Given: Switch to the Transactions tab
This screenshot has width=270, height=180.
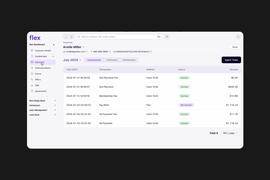Looking at the screenshot, I should tap(94, 60).
